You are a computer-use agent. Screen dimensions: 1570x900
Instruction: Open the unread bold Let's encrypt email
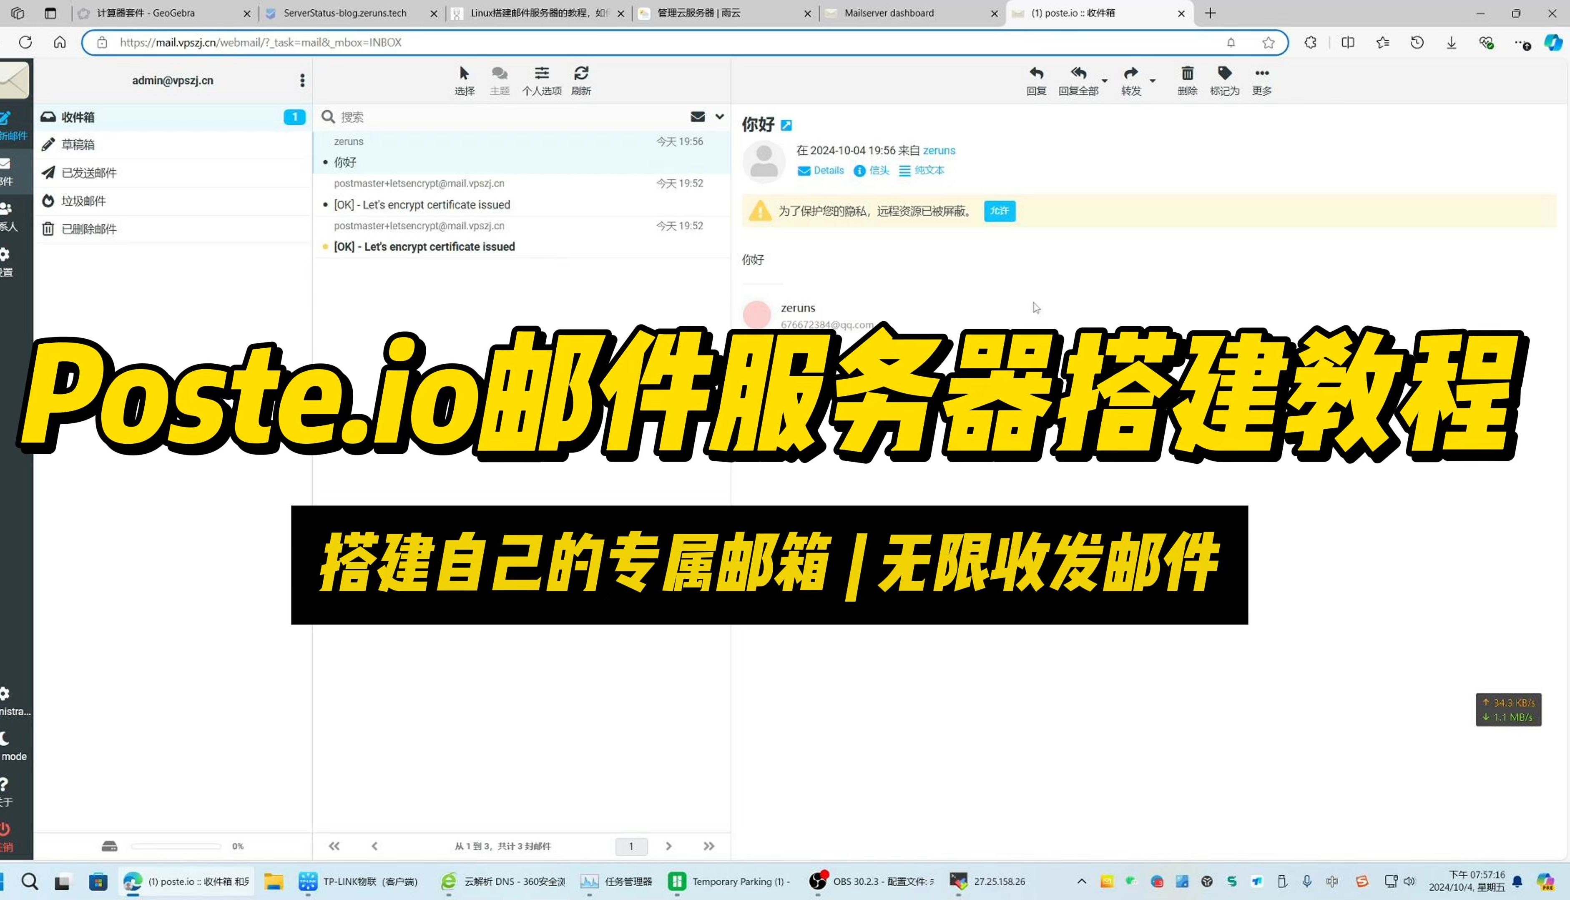pos(522,237)
